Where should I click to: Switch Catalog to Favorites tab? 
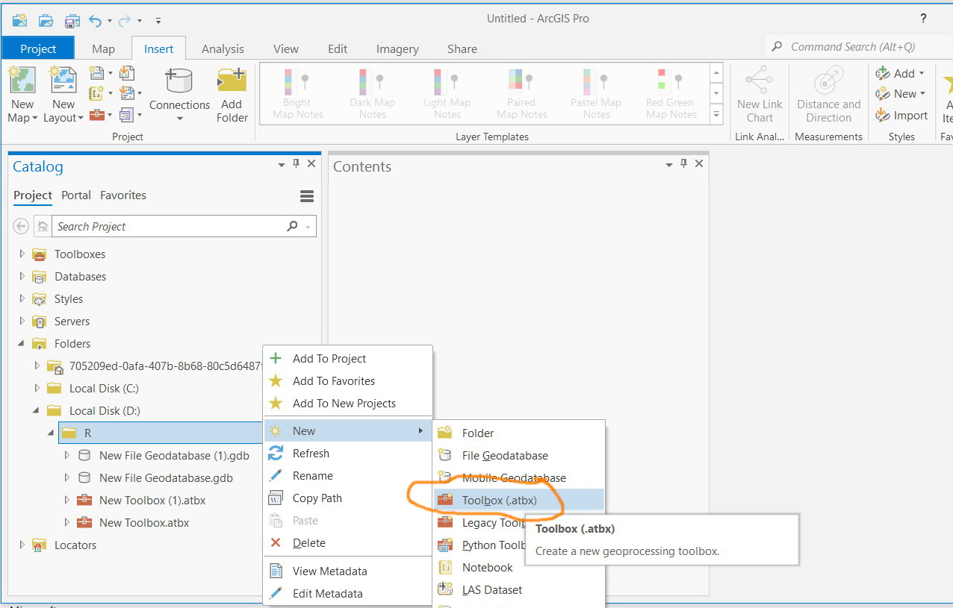pyautogui.click(x=123, y=195)
